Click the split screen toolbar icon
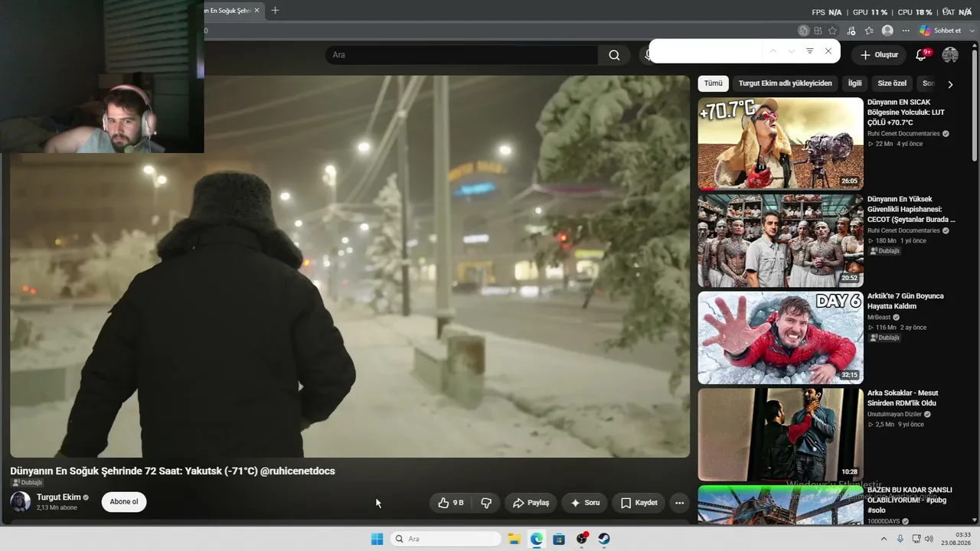This screenshot has width=980, height=551. tap(818, 31)
